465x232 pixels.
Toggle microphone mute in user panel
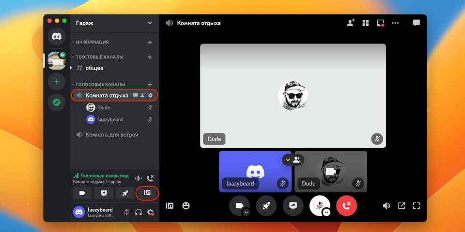(x=126, y=212)
